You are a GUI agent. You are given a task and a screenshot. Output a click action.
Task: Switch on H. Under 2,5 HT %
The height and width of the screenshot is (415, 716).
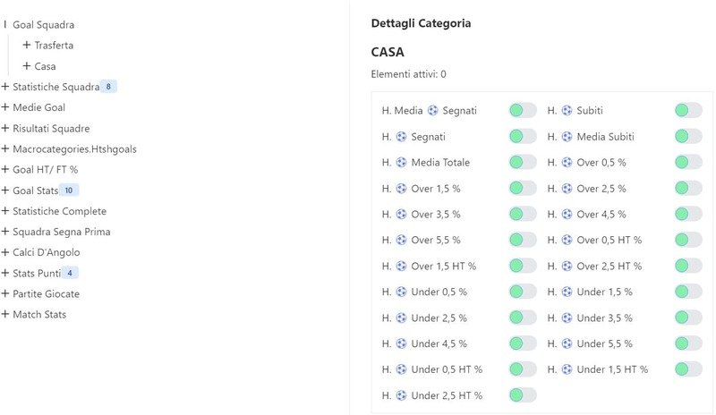coord(523,394)
